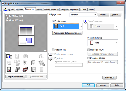Enable the Décalage d'image checkbox
The width and height of the screenshot is (126, 91).
pyautogui.click(x=89, y=58)
